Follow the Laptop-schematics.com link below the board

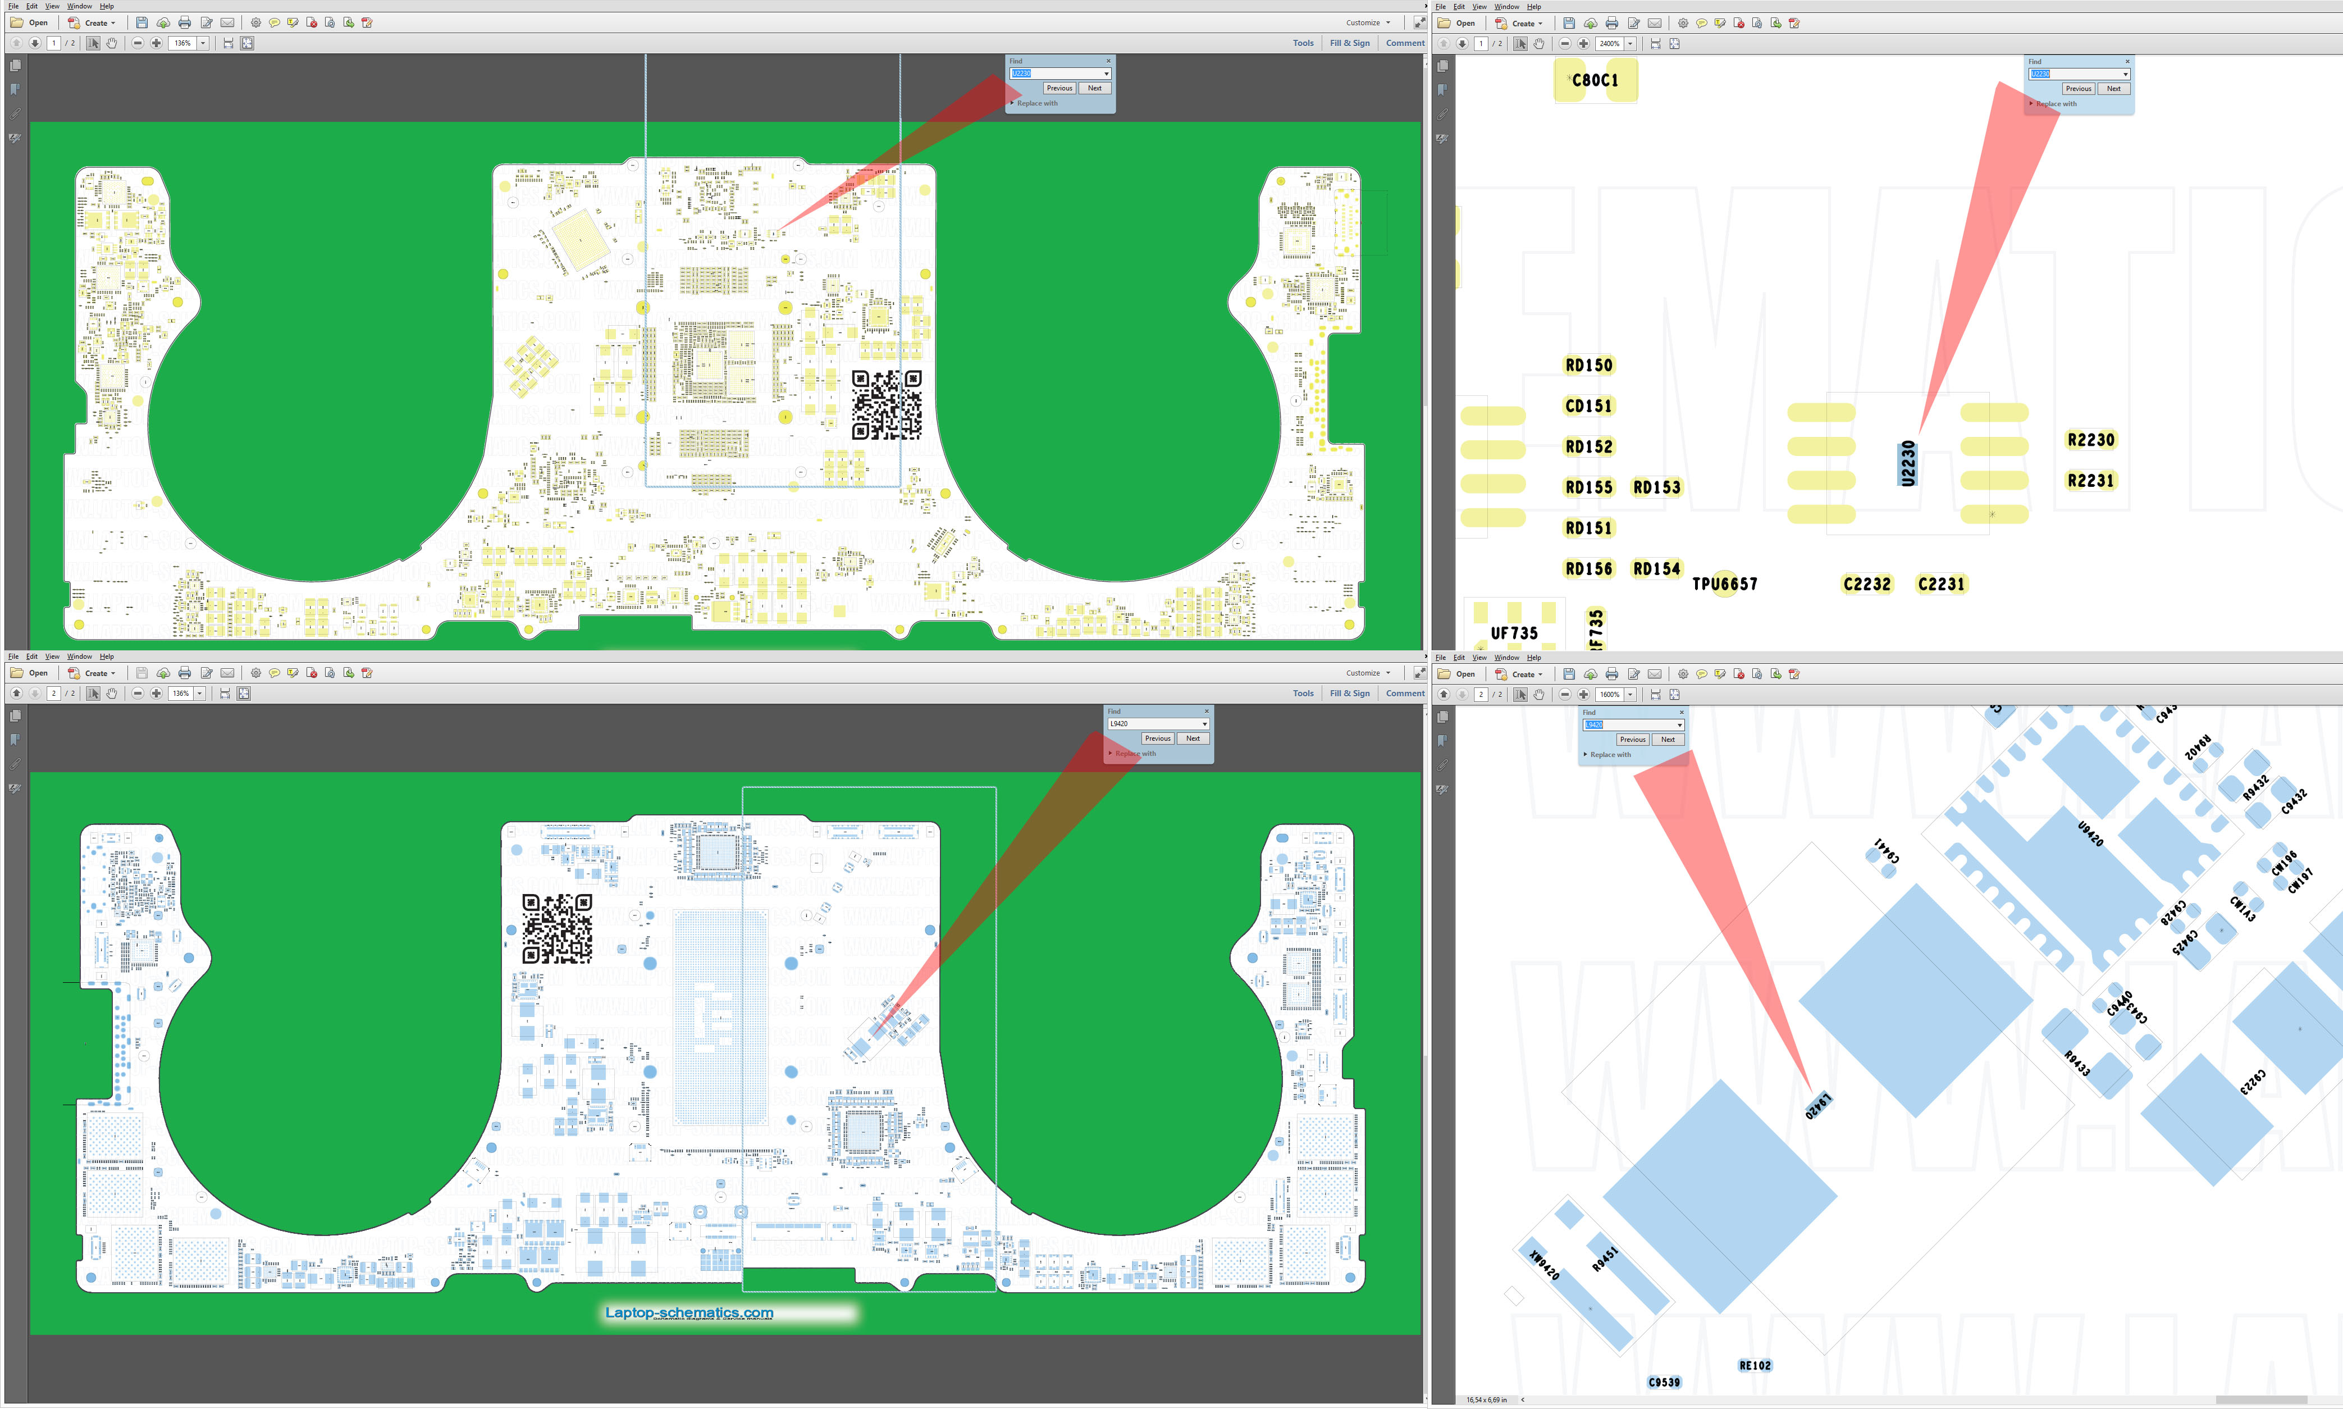pos(689,1313)
